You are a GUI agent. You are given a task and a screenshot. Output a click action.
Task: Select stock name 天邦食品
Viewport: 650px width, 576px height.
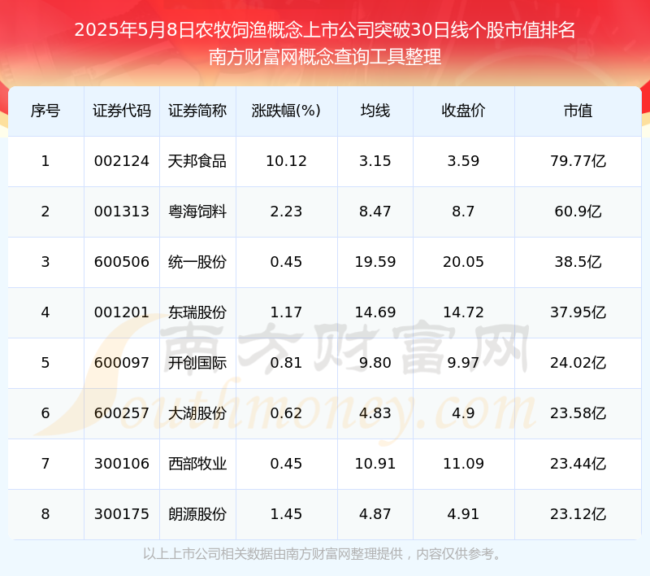pos(197,161)
